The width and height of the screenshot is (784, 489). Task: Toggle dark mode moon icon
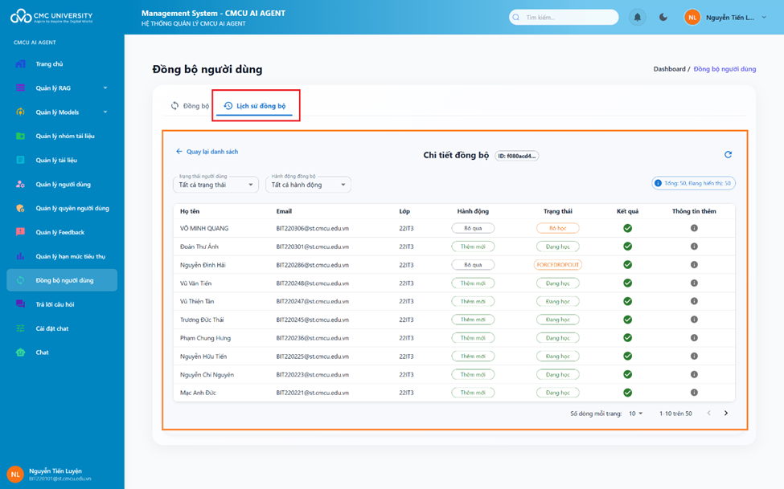pyautogui.click(x=663, y=17)
